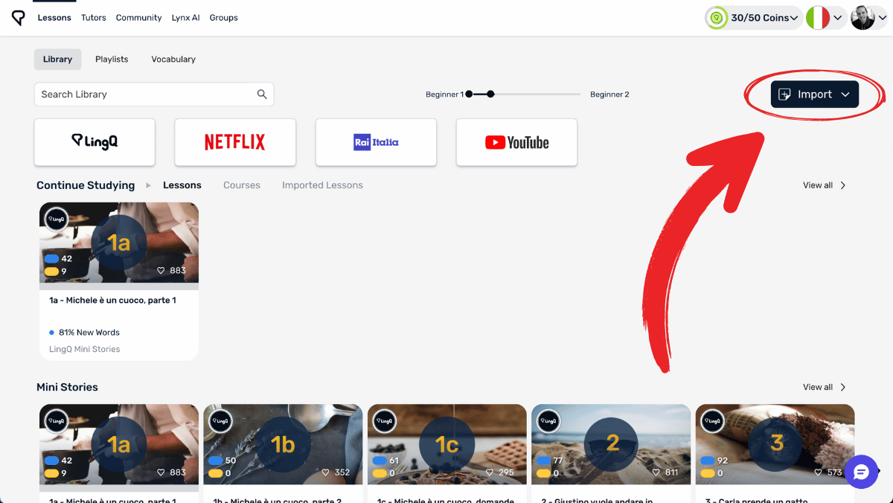The width and height of the screenshot is (893, 503).
Task: Open '1a - Michele è un cuoco, parte 1' title
Action: coord(112,301)
